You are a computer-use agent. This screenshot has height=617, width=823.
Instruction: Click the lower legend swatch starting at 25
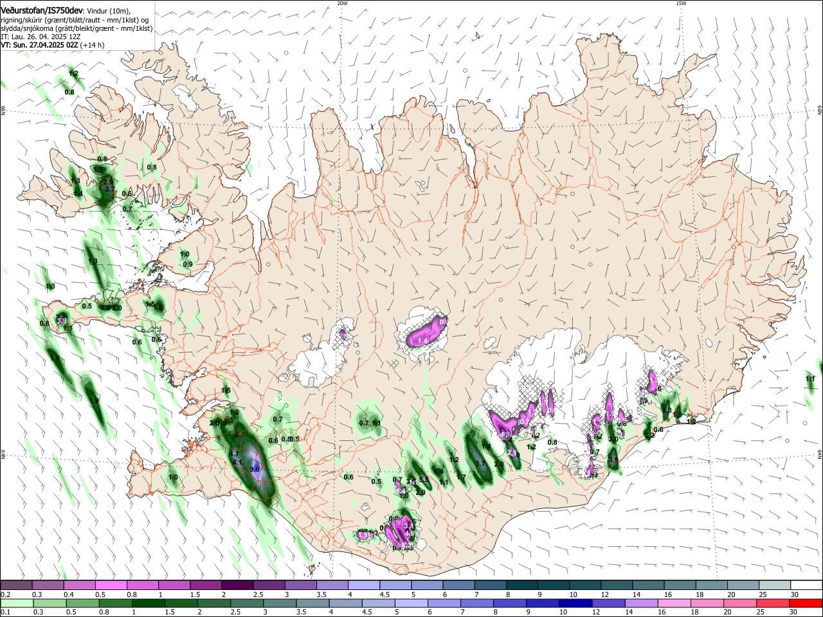773,603
